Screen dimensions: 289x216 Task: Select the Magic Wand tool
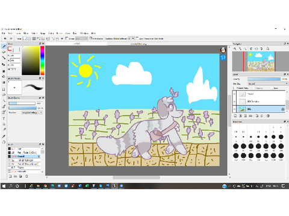[x=4, y=101]
